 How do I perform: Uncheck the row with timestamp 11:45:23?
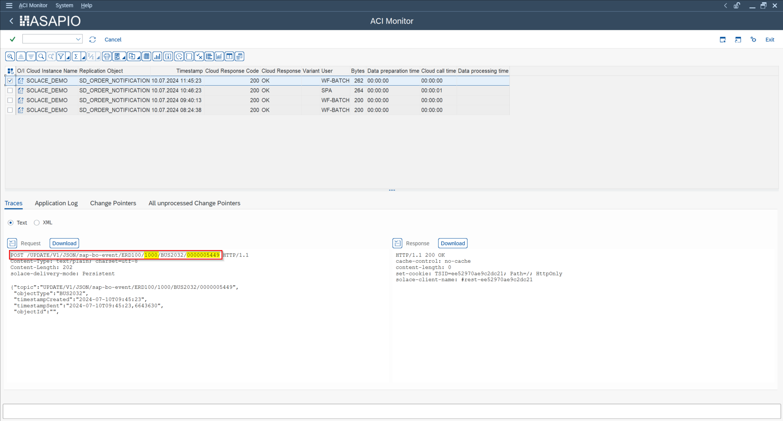[10, 81]
